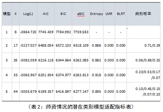Select the cell with 0.06/0.69/0.25
Screen dimensions: 163x112
[144, 60]
